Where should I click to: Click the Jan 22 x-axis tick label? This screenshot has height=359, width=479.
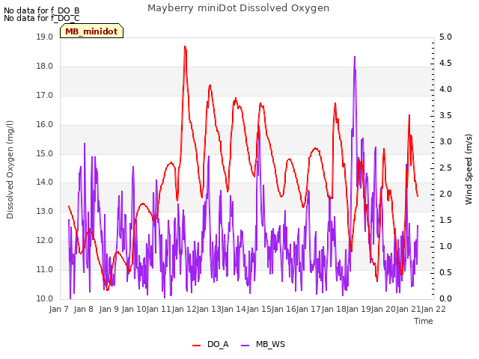coord(433,309)
